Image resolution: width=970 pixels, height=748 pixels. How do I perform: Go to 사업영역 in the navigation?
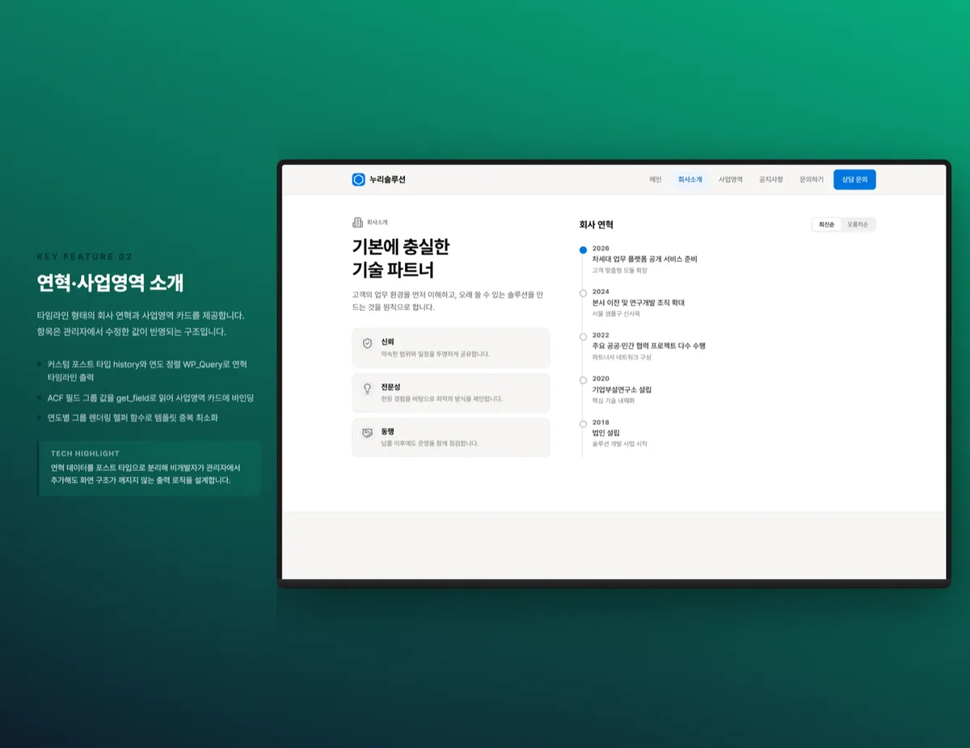point(730,179)
